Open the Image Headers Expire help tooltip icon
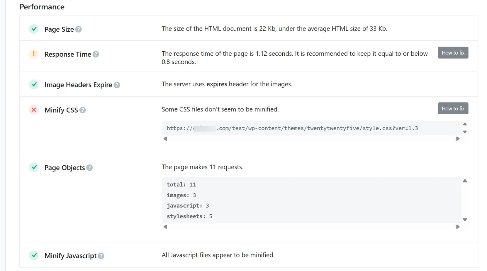This screenshot has height=271, width=487. tap(117, 85)
